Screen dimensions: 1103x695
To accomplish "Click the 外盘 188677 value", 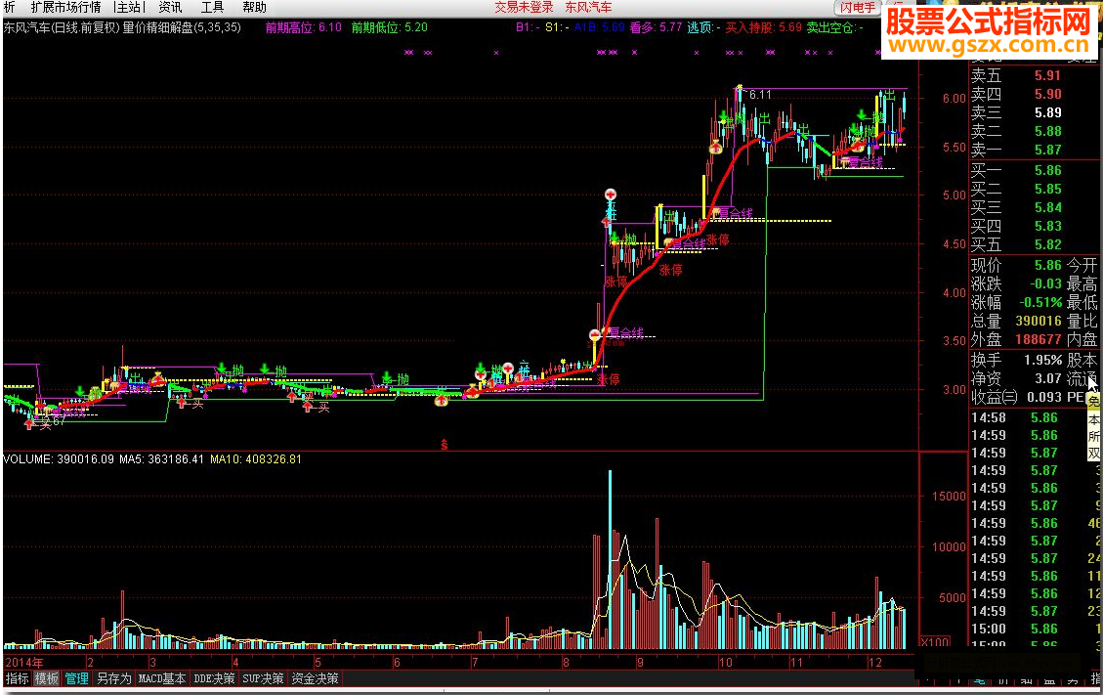I will 1039,339.
